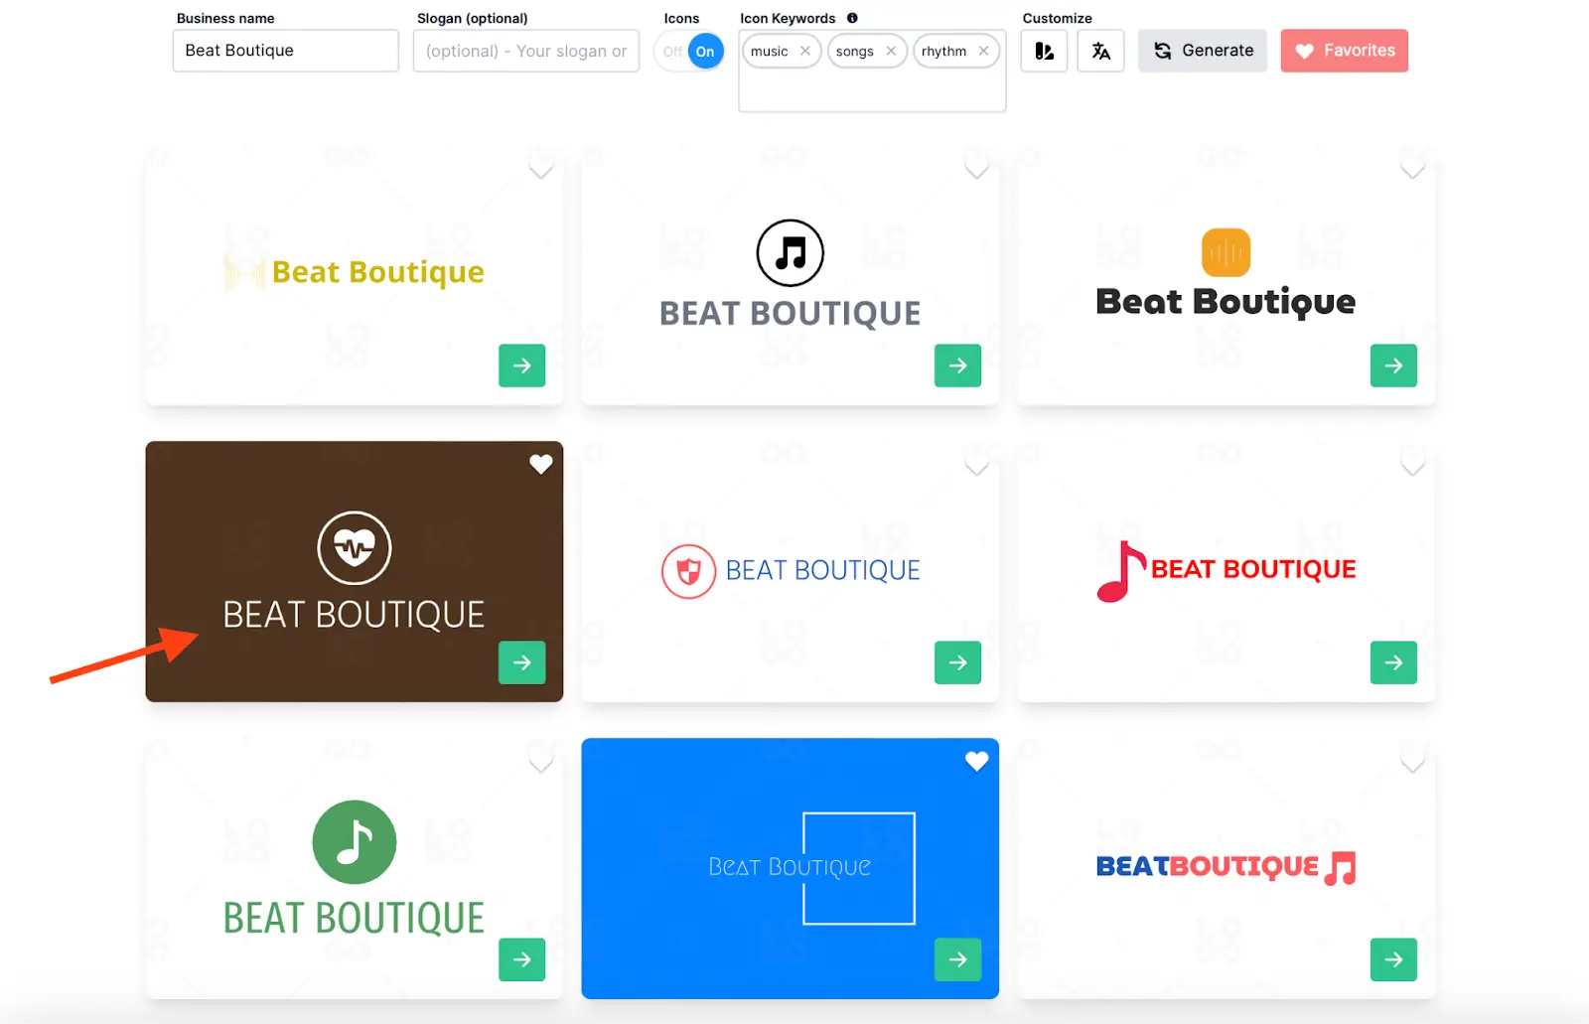1589x1024 pixels.
Task: Open the brown heartbeat logo arrow
Action: pos(522,662)
